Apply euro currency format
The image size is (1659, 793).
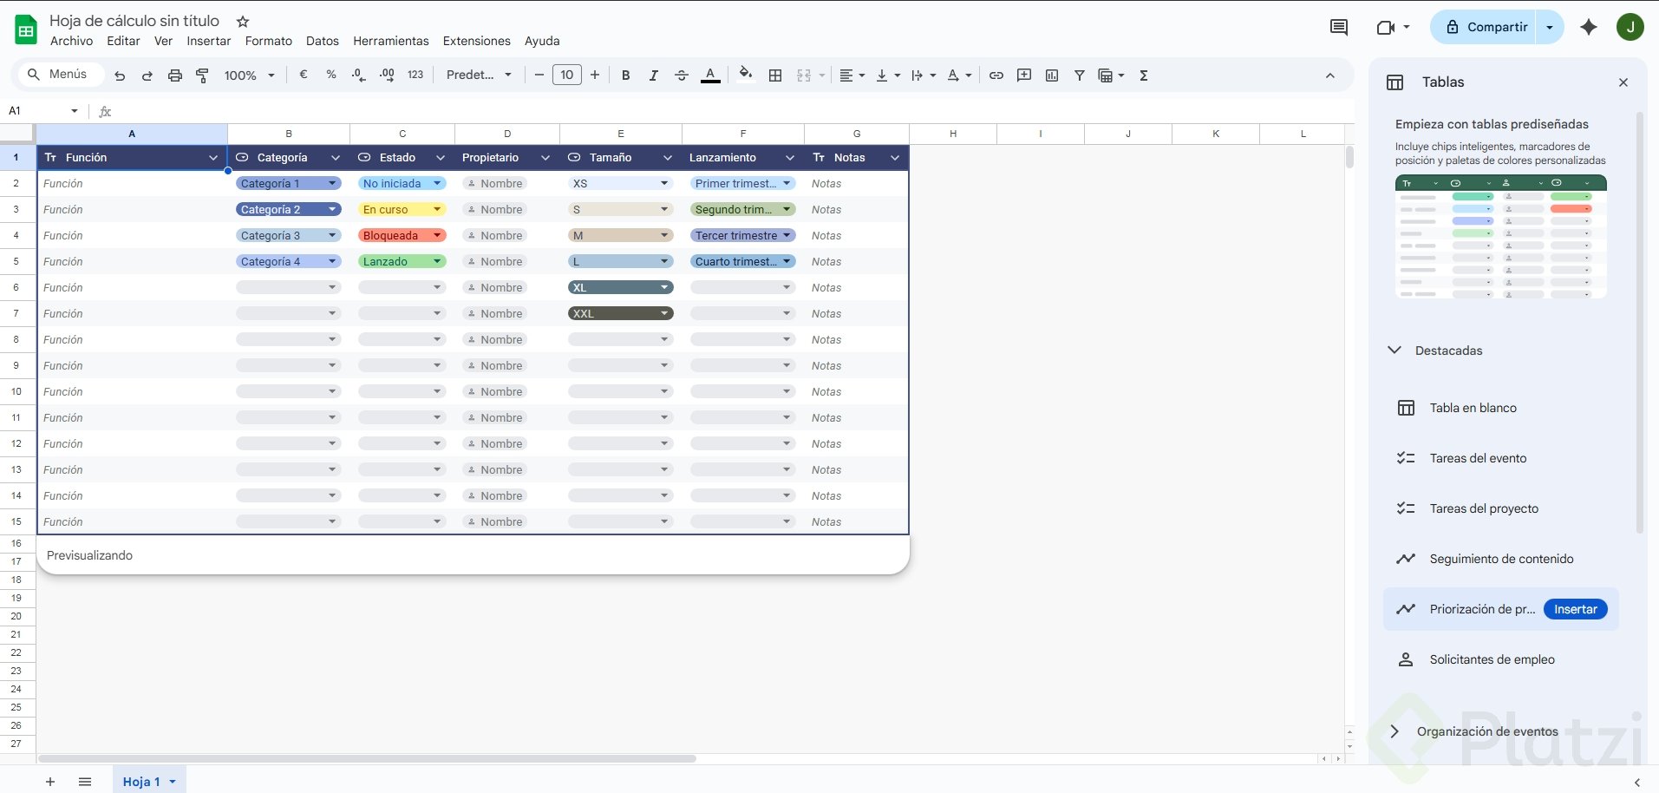[304, 75]
